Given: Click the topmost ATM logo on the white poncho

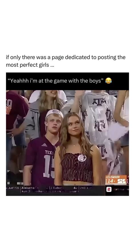Looking at the screenshot, I should [x=99, y=101].
